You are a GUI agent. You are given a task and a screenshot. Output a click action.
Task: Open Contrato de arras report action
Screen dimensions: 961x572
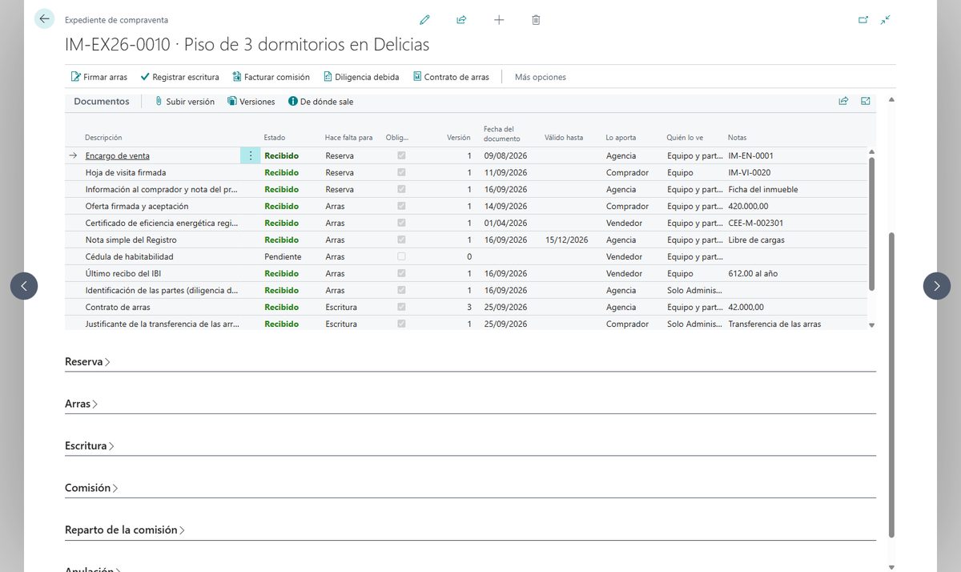click(451, 77)
